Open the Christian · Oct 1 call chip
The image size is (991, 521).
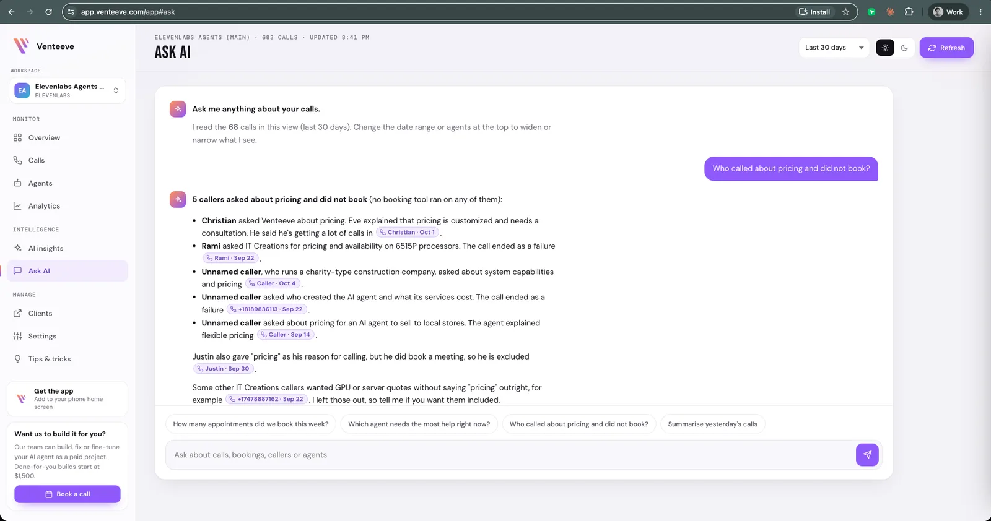coord(408,233)
